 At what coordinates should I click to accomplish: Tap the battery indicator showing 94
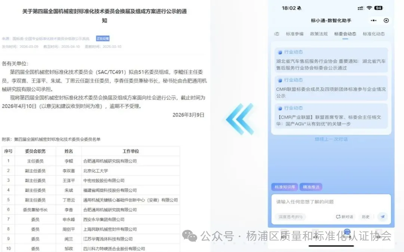point(378,8)
